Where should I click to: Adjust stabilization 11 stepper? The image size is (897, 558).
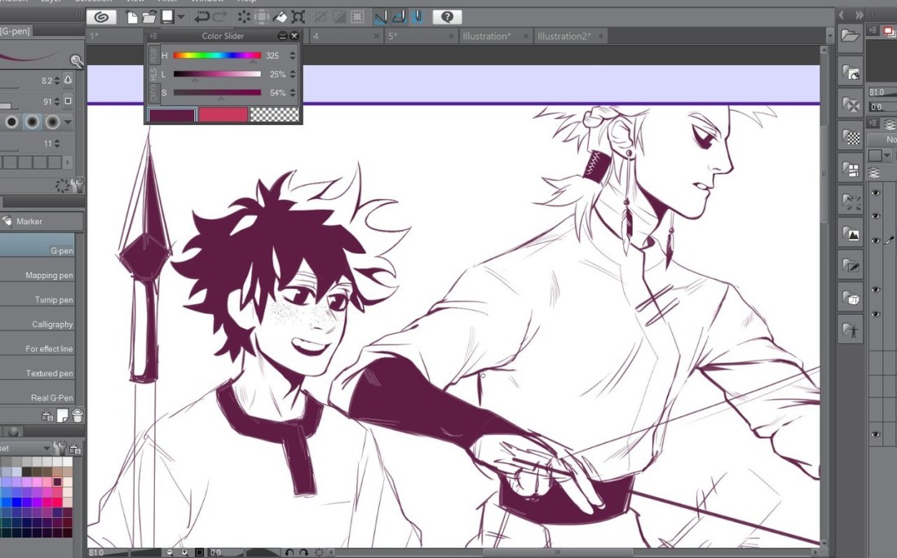[x=56, y=144]
